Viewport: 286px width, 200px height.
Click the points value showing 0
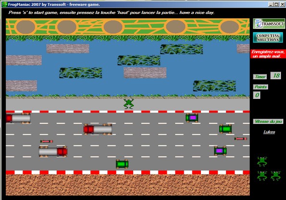coord(257,95)
